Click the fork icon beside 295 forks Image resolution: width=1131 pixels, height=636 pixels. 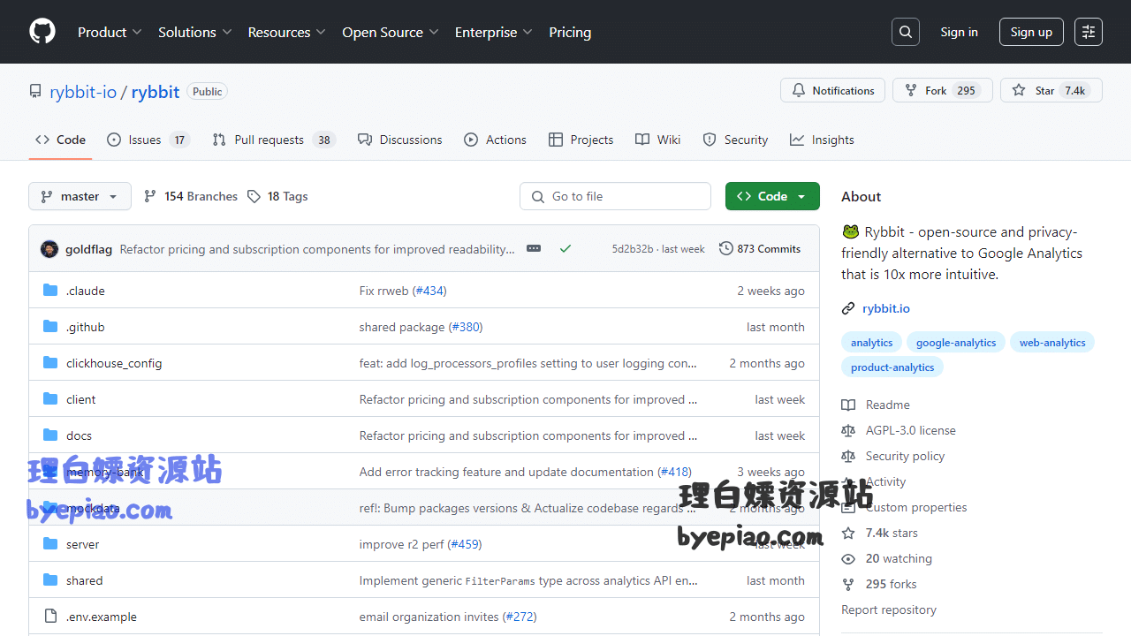848,584
